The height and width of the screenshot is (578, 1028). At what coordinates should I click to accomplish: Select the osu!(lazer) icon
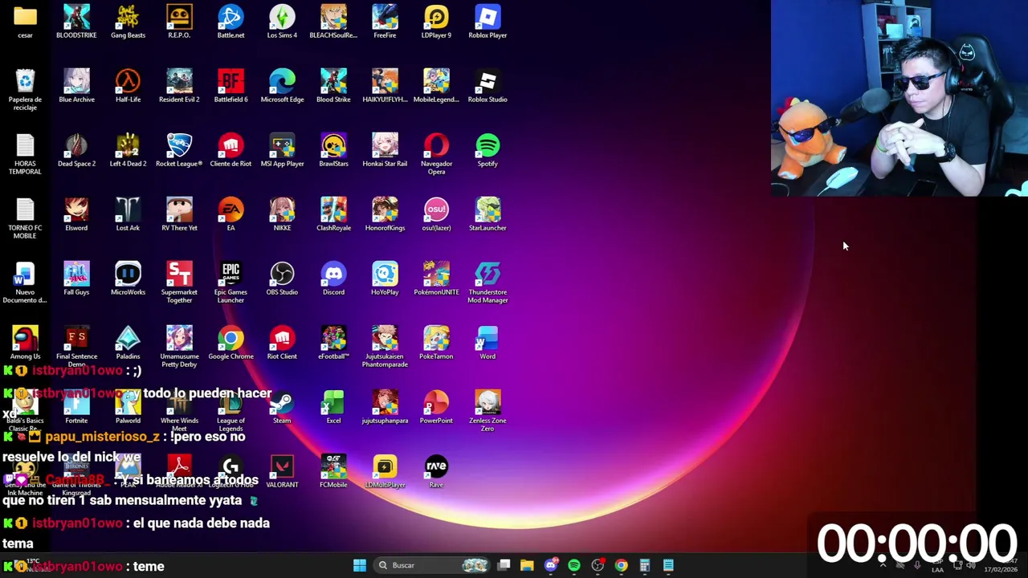[x=436, y=214]
